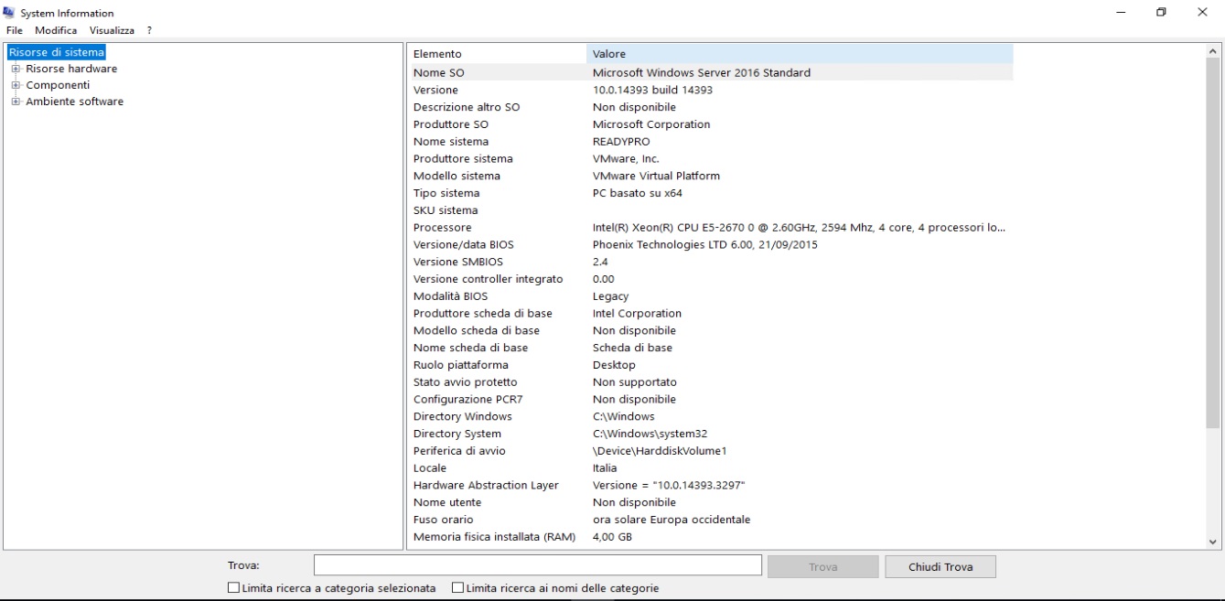Select the Produttore scheda di base row

click(x=710, y=313)
